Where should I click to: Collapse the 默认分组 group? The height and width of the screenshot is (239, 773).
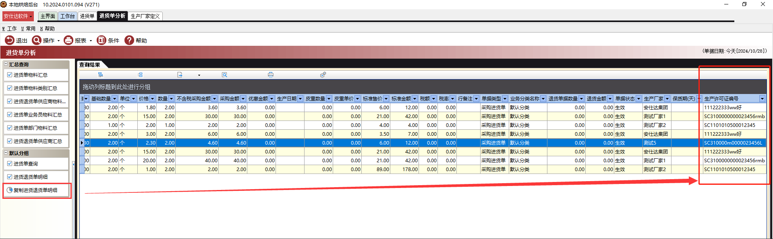pyautogui.click(x=6, y=153)
